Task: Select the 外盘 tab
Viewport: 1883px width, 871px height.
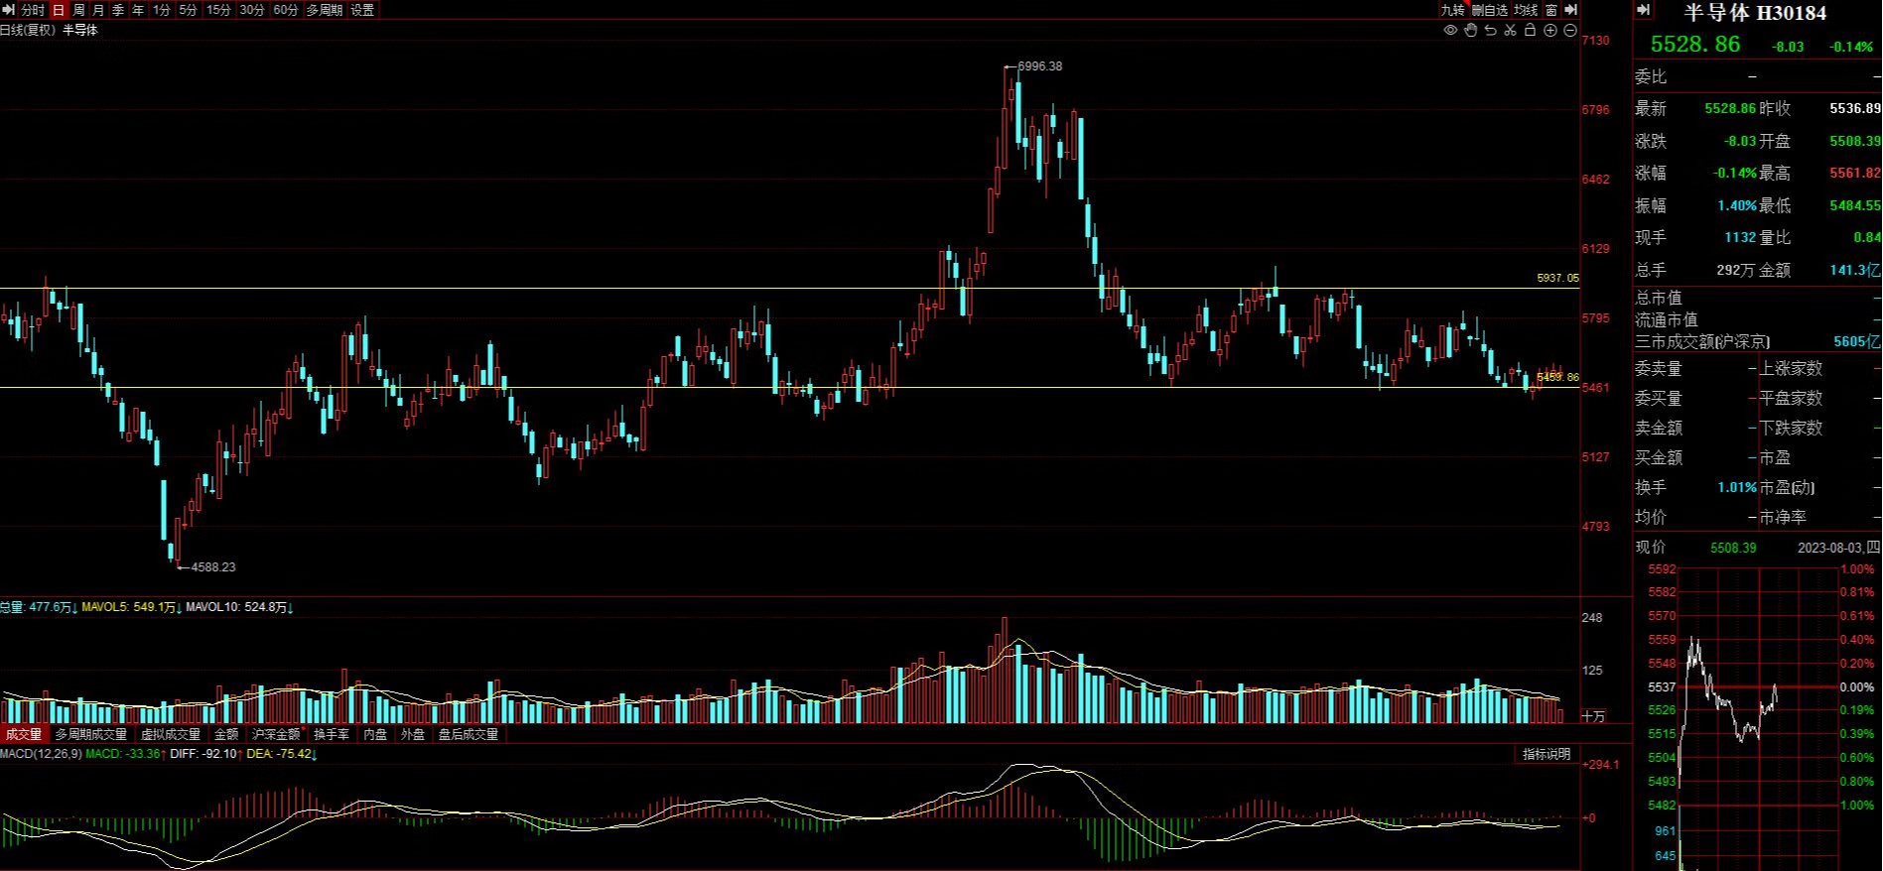Action: pyautogui.click(x=413, y=734)
